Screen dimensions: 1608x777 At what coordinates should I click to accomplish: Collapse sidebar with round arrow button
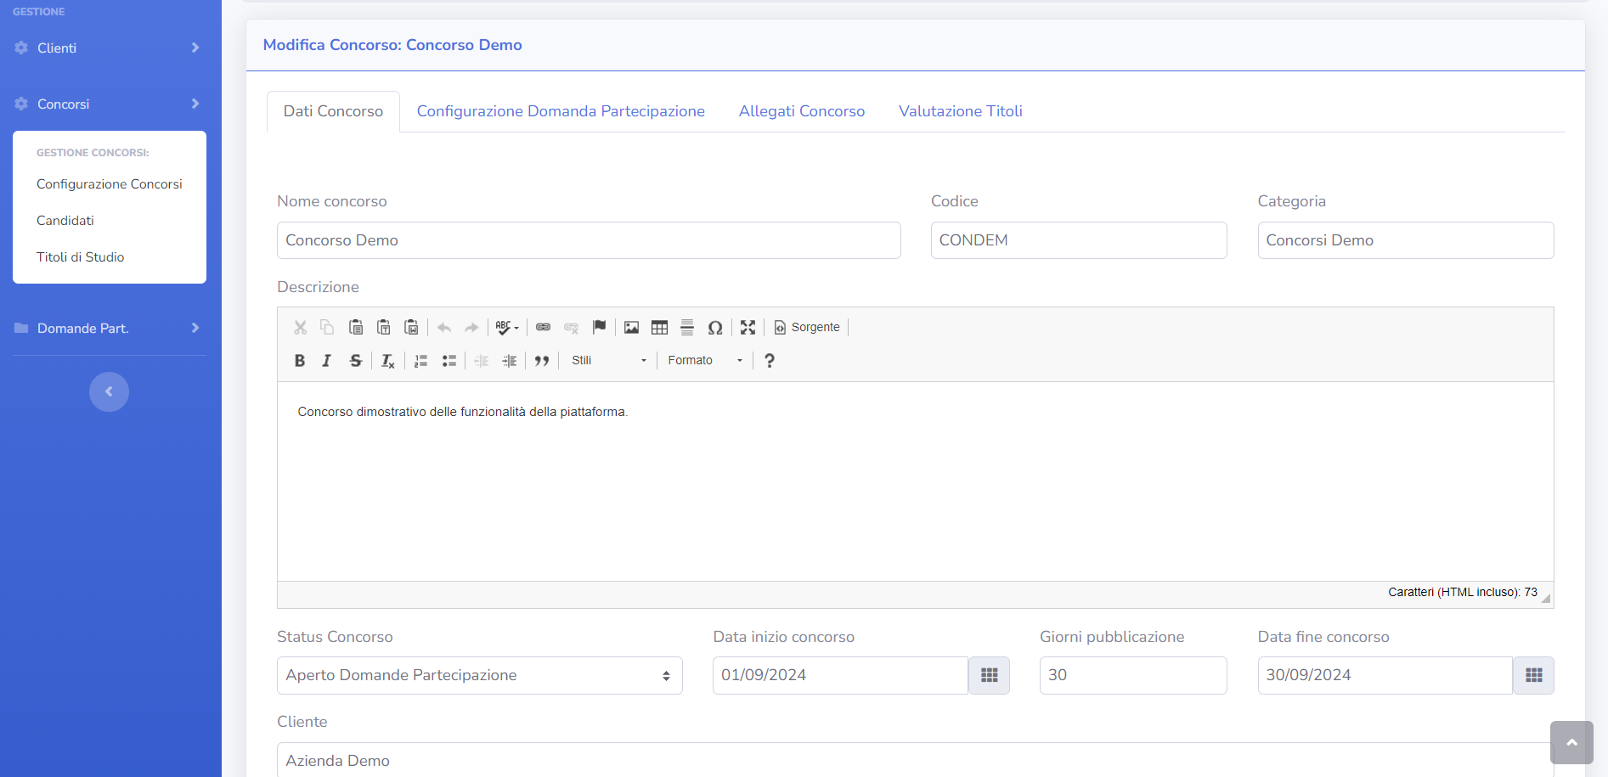(x=109, y=391)
